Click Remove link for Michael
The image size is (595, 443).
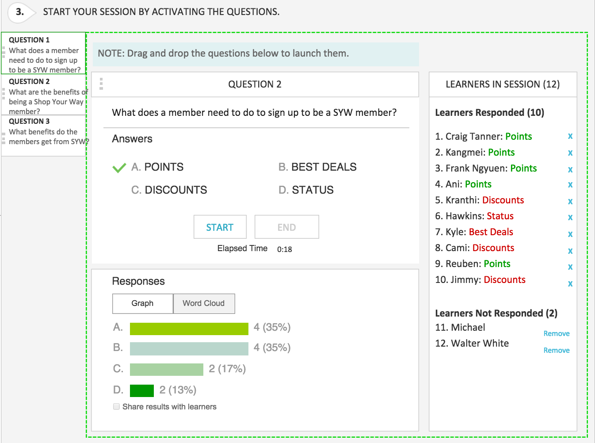click(x=556, y=333)
